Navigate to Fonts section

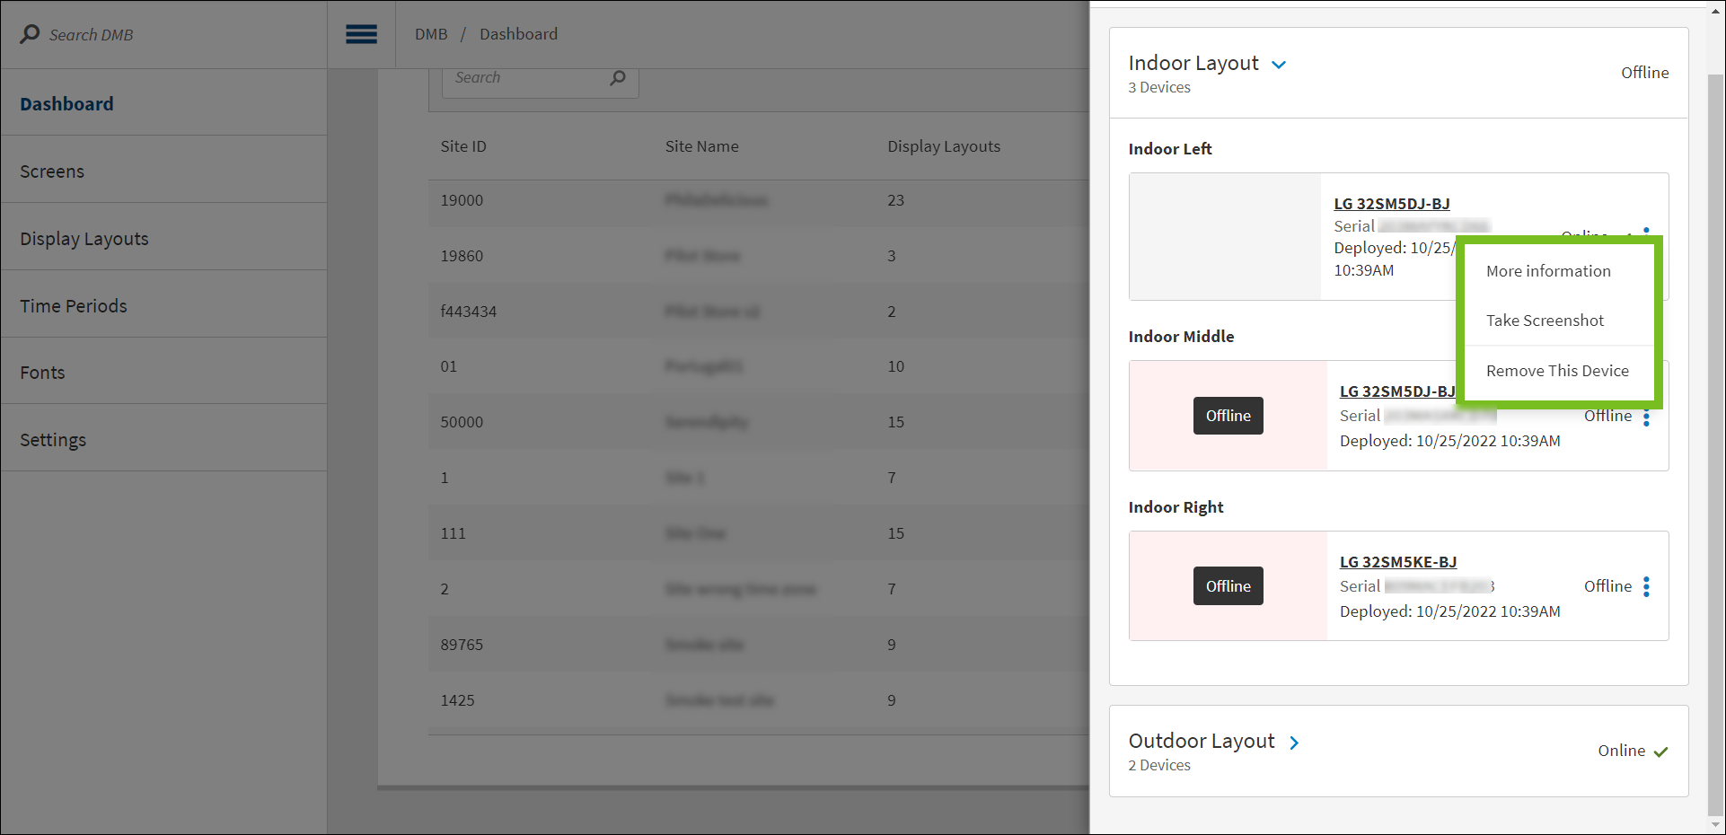pyautogui.click(x=43, y=373)
